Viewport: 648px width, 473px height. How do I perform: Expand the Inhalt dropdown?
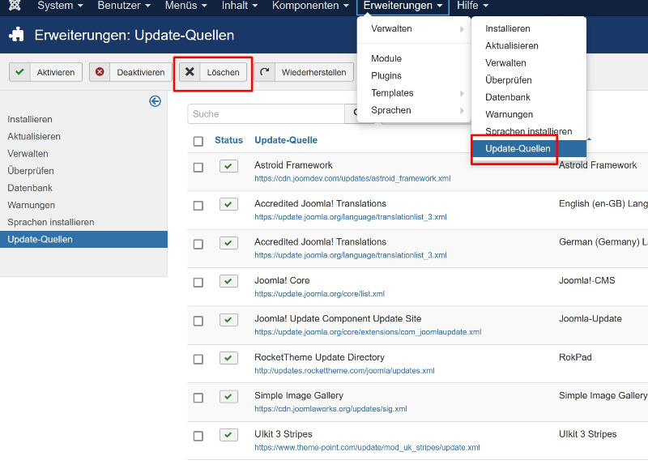point(240,6)
